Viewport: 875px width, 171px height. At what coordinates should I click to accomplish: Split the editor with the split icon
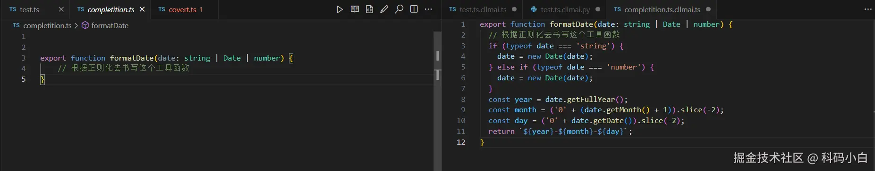[414, 9]
